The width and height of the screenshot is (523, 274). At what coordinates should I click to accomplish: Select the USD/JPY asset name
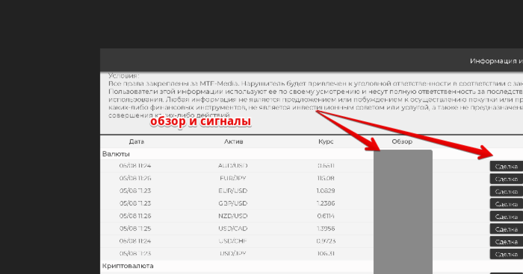coord(233,254)
